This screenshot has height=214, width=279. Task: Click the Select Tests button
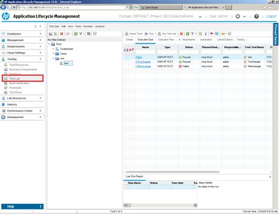coord(134,34)
